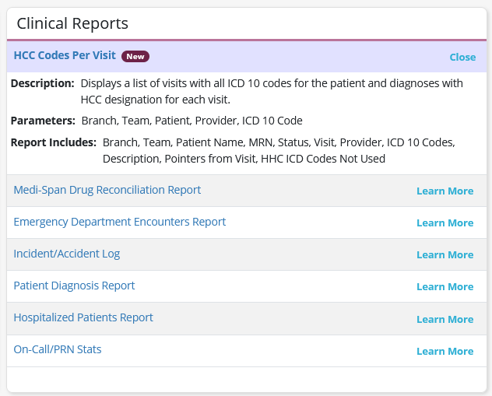
Task: Show Learn More for Emergency Department Encounters
Action: click(x=445, y=223)
